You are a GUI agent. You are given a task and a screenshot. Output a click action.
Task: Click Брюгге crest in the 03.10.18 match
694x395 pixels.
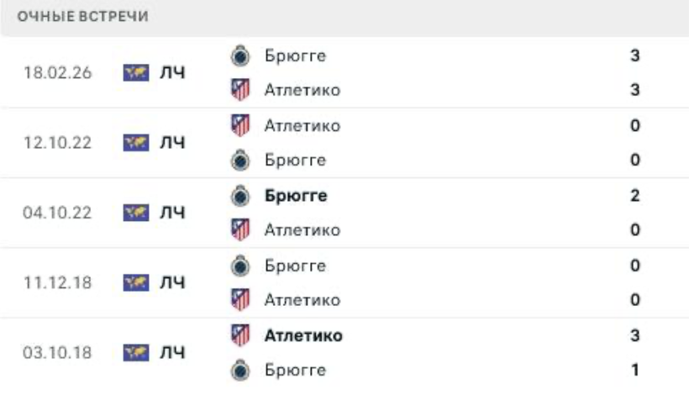pyautogui.click(x=240, y=370)
